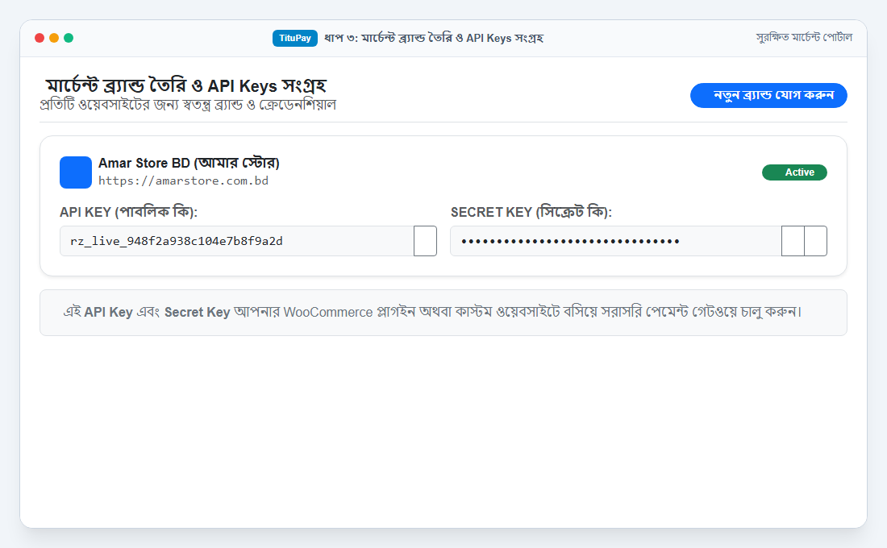Click the title bar text ধাপ ৩: মার্চেন্ট ব্র্যান্ড তৈরি
The image size is (887, 548).
point(388,38)
